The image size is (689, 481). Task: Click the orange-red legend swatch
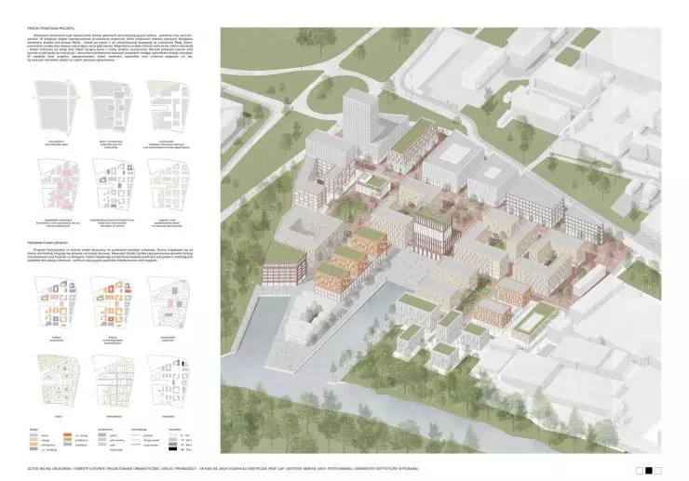pyautogui.click(x=68, y=434)
